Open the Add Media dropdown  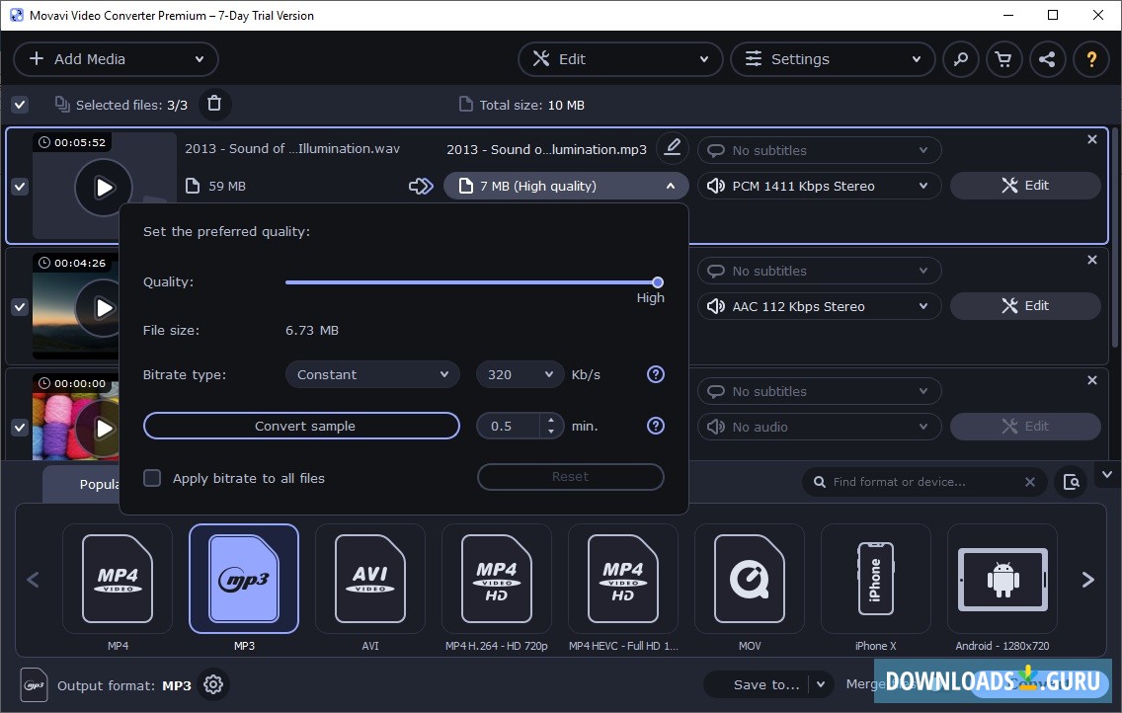pyautogui.click(x=116, y=59)
